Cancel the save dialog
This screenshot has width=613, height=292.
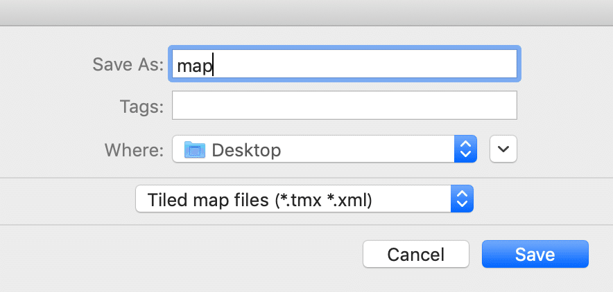coord(415,254)
